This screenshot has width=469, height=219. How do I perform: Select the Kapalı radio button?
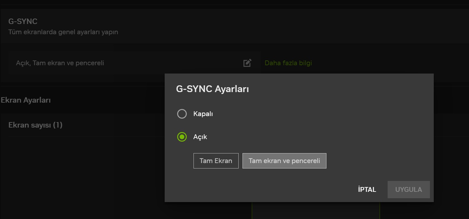(x=182, y=114)
